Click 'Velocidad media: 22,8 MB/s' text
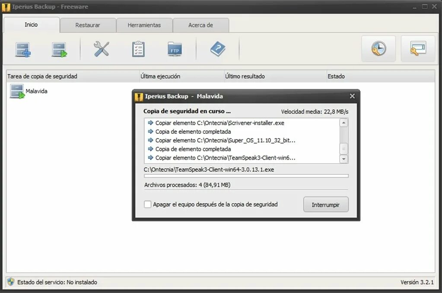This screenshot has width=442, height=293. [x=315, y=112]
